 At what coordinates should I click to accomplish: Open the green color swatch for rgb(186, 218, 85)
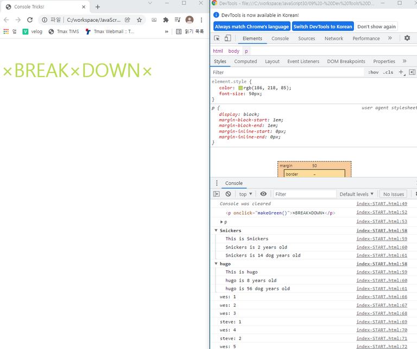(x=241, y=88)
